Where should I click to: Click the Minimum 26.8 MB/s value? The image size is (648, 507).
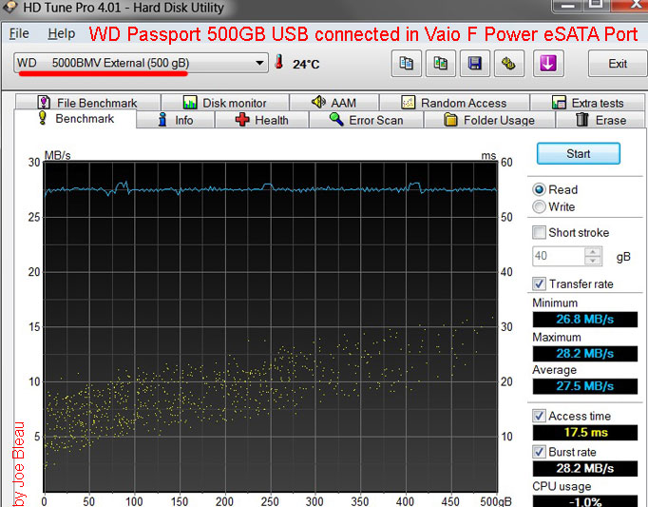[x=584, y=319]
